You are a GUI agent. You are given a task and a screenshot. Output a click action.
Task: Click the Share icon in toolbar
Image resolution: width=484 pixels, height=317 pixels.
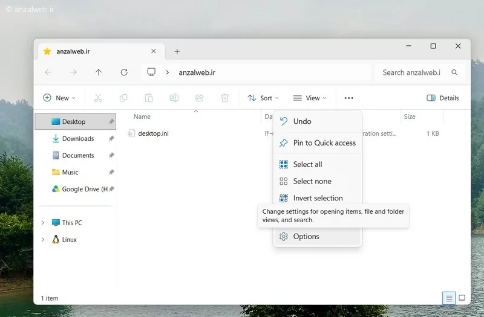point(200,98)
